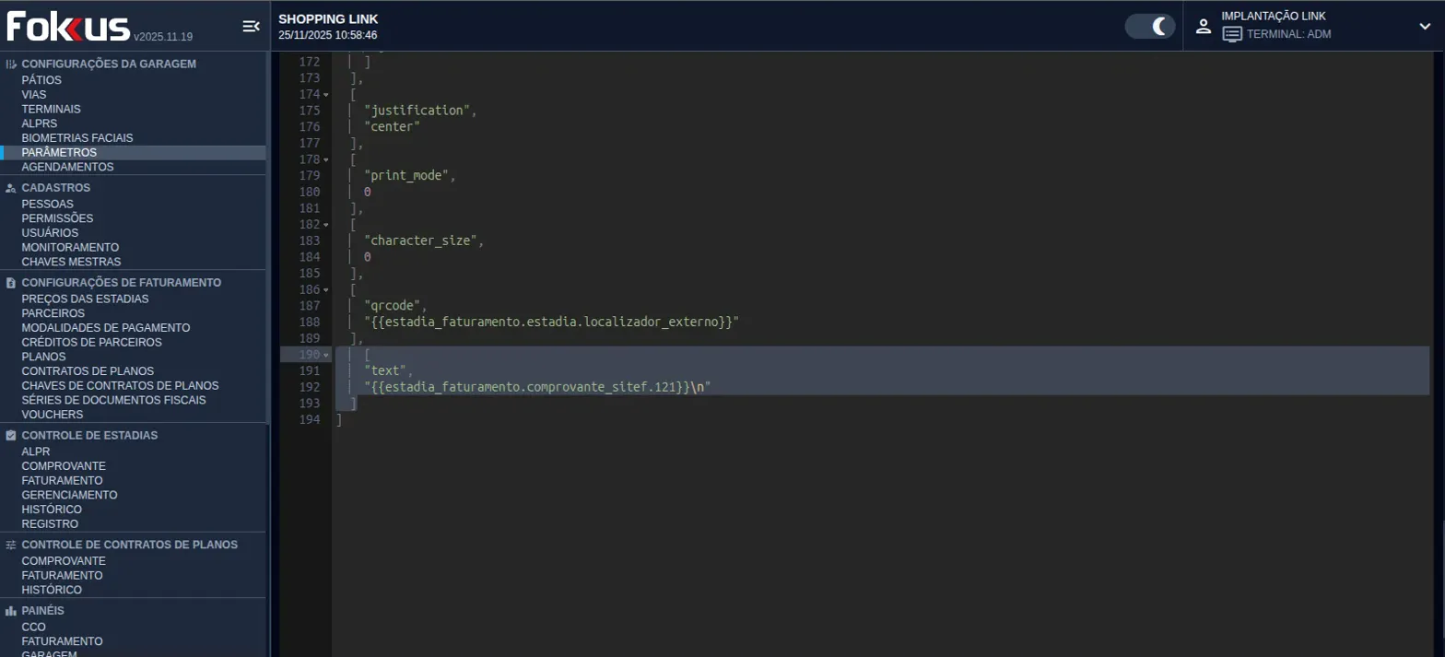Open the user account dropdown chevron

click(1424, 26)
